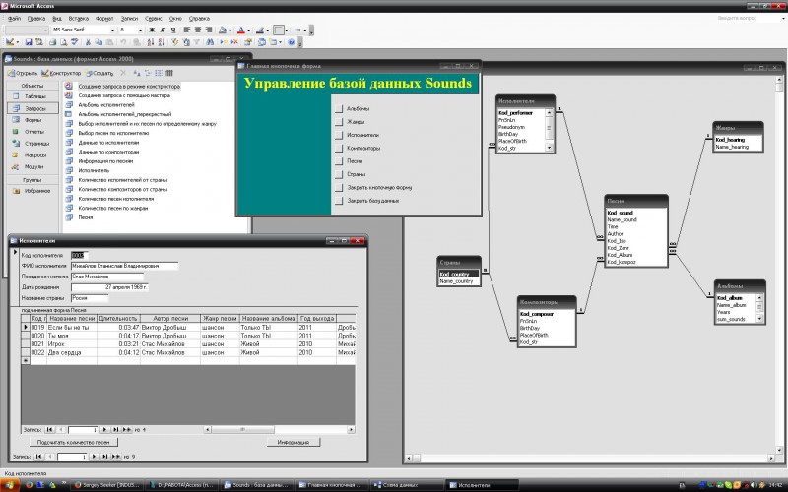This screenshot has width=788, height=492.
Task: Open Print Preview from toolbar
Action: click(63, 42)
